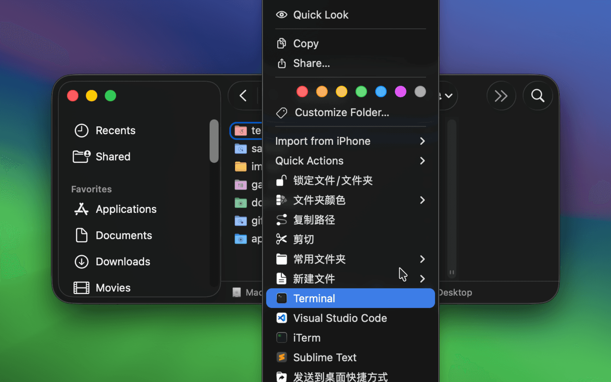Screen dimensions: 611x382
Task: Click the scissors icon beside 剪切
Action: [x=281, y=239]
